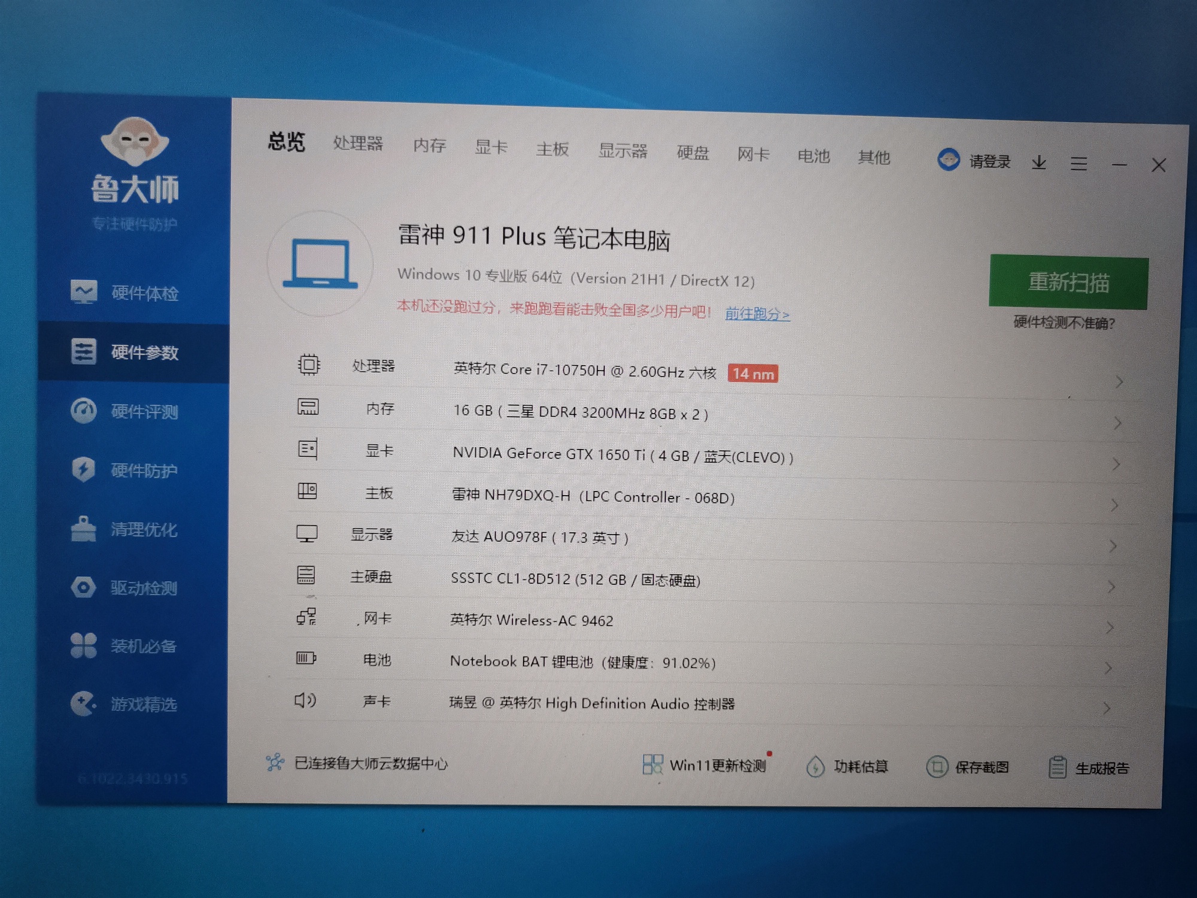This screenshot has height=898, width=1197.
Task: Click the 鲁大师 mascot logo
Action: click(x=135, y=141)
